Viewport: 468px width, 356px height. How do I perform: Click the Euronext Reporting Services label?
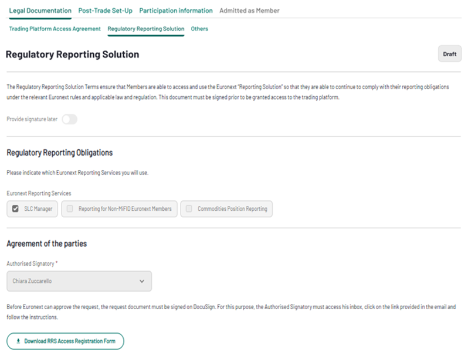[39, 193]
